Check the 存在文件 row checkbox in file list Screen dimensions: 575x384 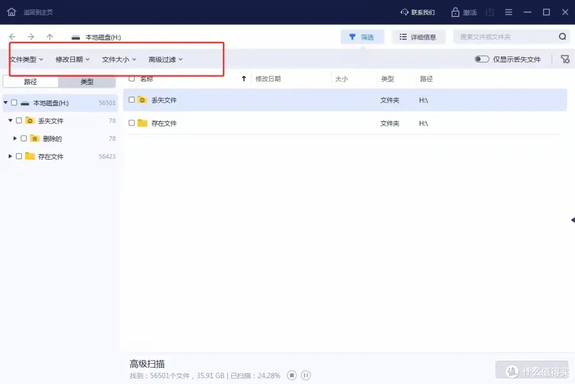[132, 123]
